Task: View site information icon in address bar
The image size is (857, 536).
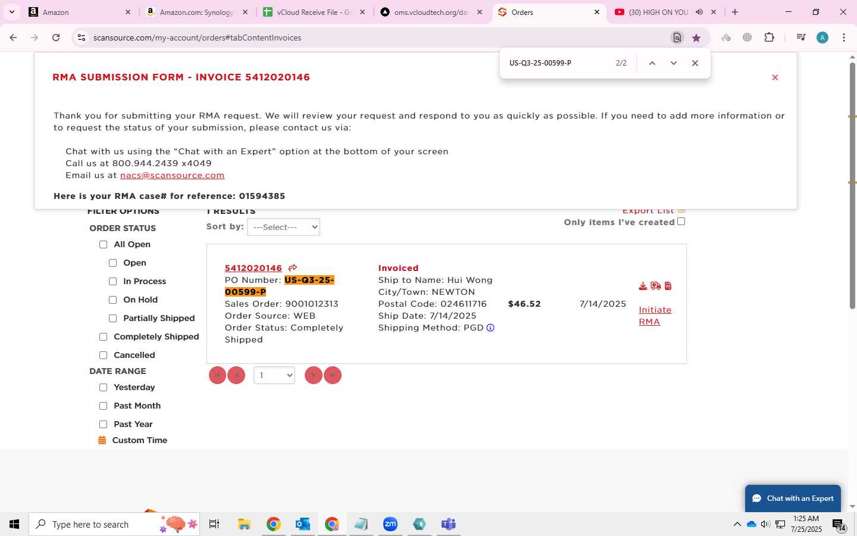Action: pyautogui.click(x=82, y=38)
